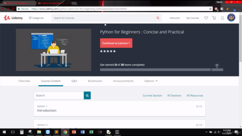Open the notifications bell icon
Image resolution: width=242 pixels, height=136 pixels.
pyautogui.click(x=222, y=18)
